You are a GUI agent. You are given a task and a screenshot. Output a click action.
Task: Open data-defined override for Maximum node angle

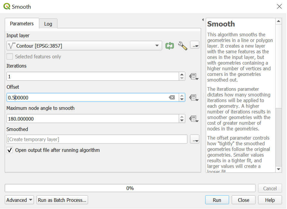[x=194, y=119]
